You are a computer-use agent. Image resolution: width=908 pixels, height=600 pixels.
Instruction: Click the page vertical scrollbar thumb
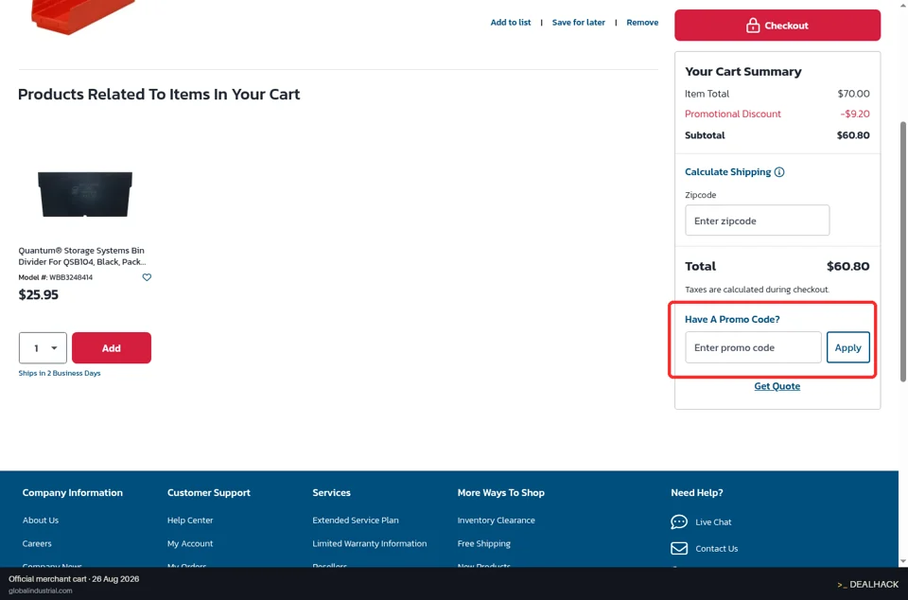(902, 252)
